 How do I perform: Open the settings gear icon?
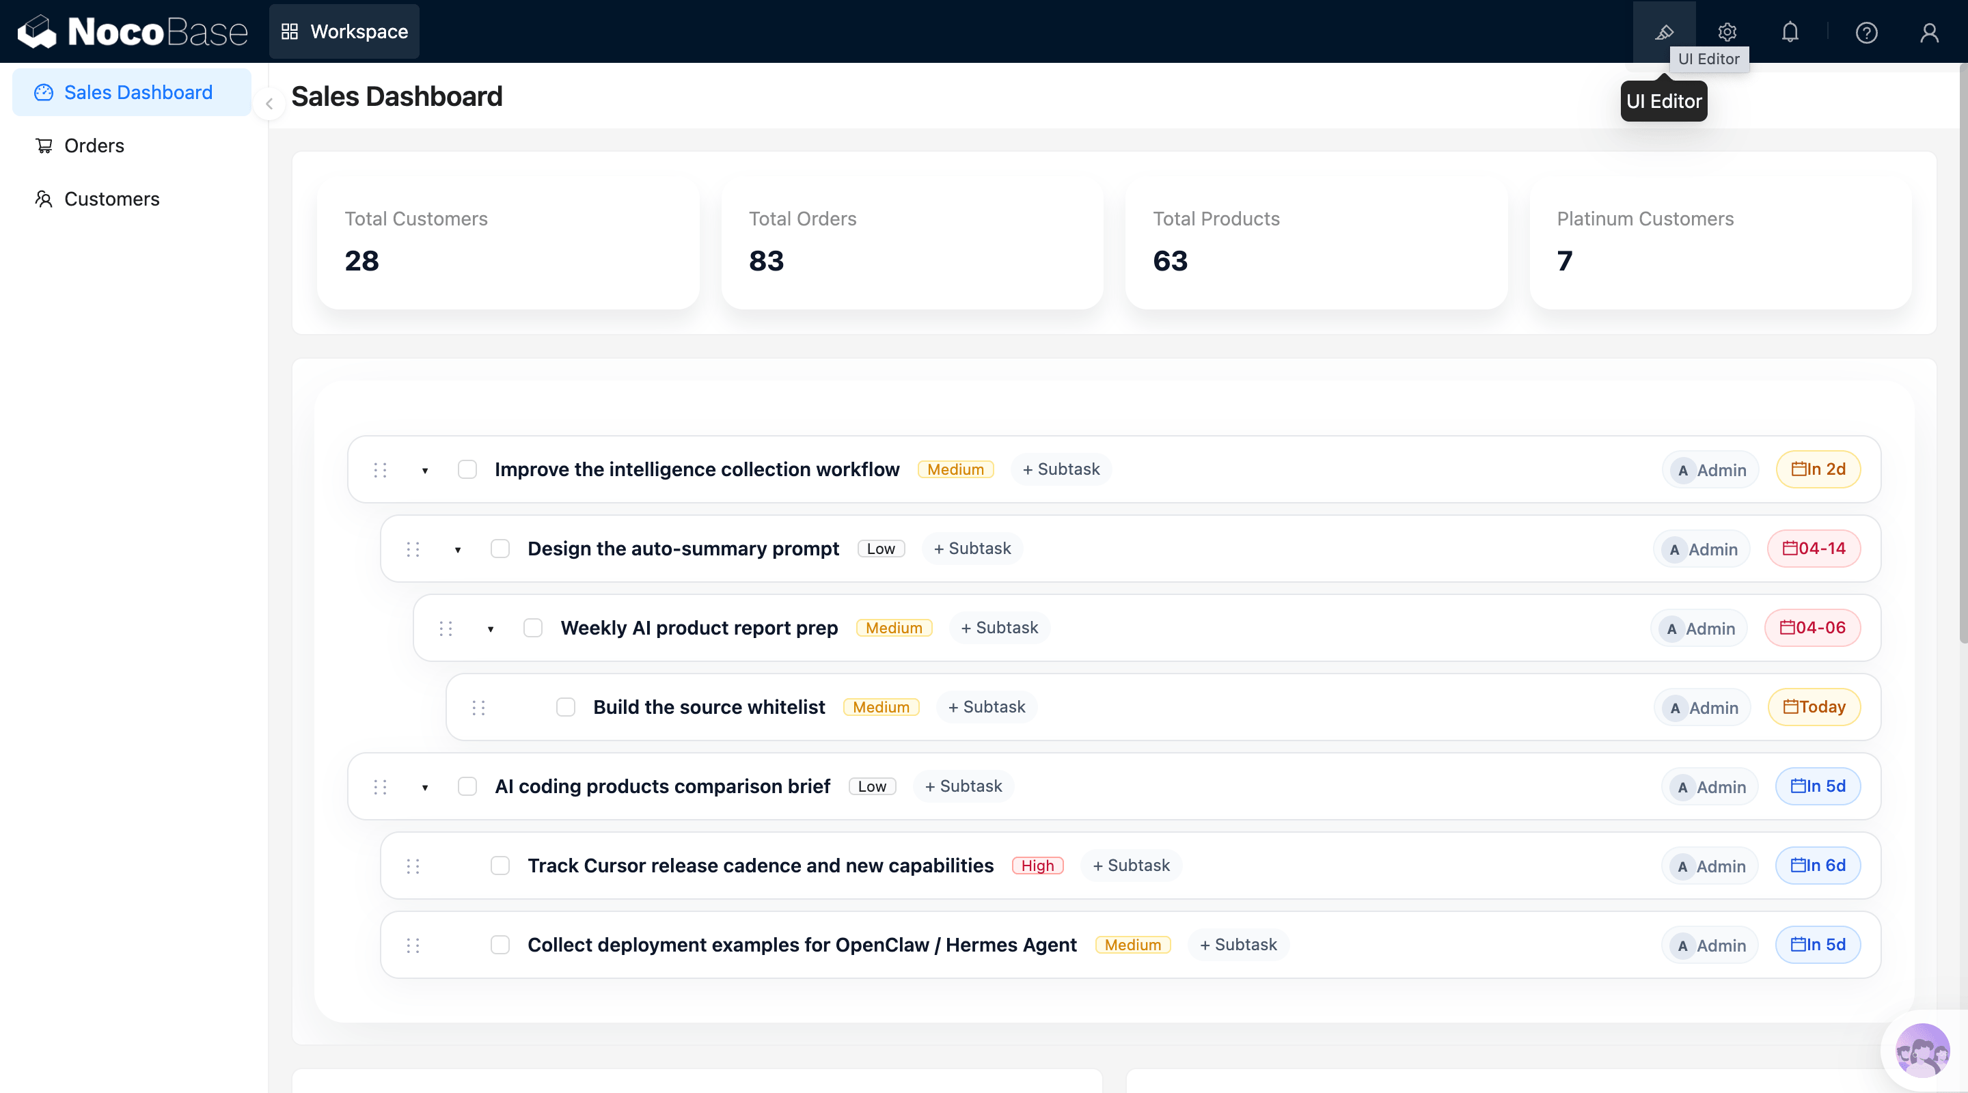coord(1727,32)
